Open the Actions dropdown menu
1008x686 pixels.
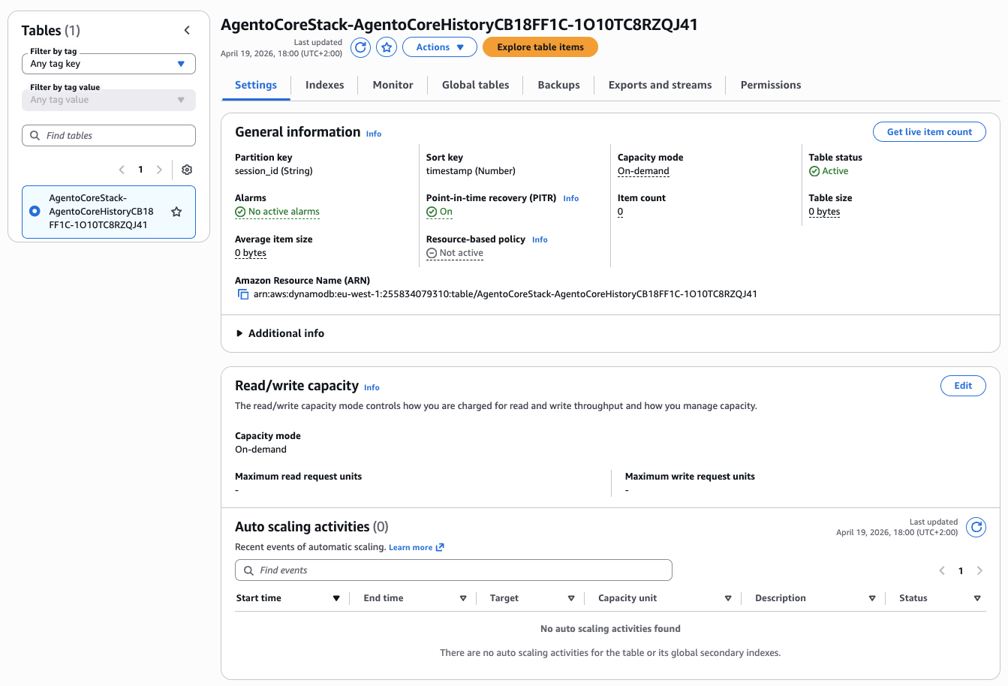pos(440,47)
